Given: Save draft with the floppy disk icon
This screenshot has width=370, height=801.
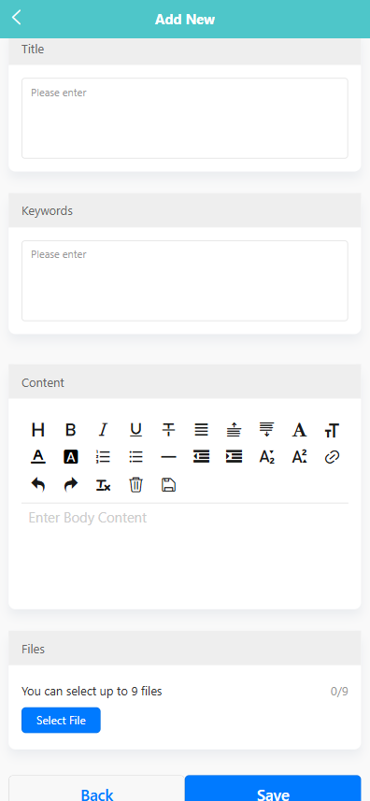Looking at the screenshot, I should tap(168, 484).
